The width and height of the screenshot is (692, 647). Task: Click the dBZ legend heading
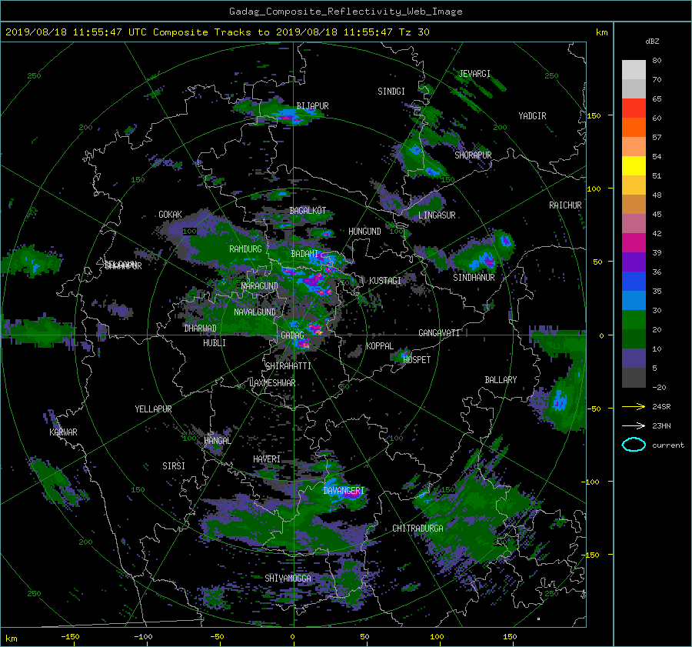tap(652, 42)
